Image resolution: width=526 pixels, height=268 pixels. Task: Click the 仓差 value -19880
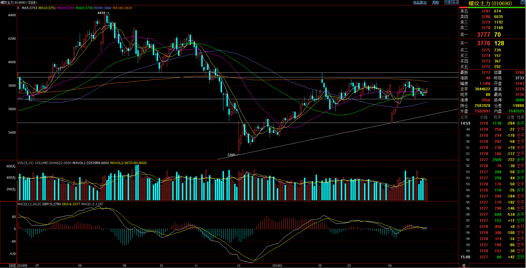(518, 106)
